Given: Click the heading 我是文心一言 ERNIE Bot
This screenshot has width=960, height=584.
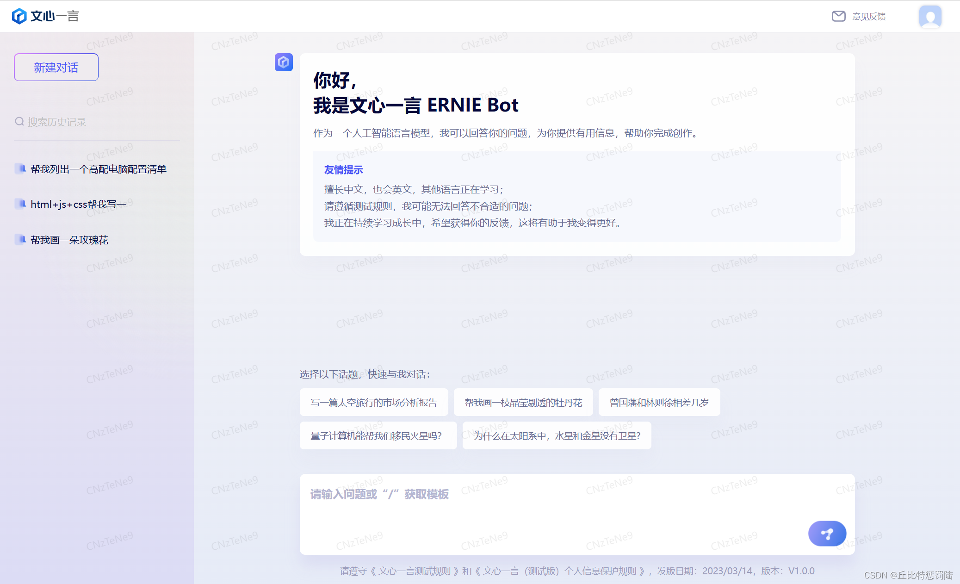Looking at the screenshot, I should [x=416, y=106].
